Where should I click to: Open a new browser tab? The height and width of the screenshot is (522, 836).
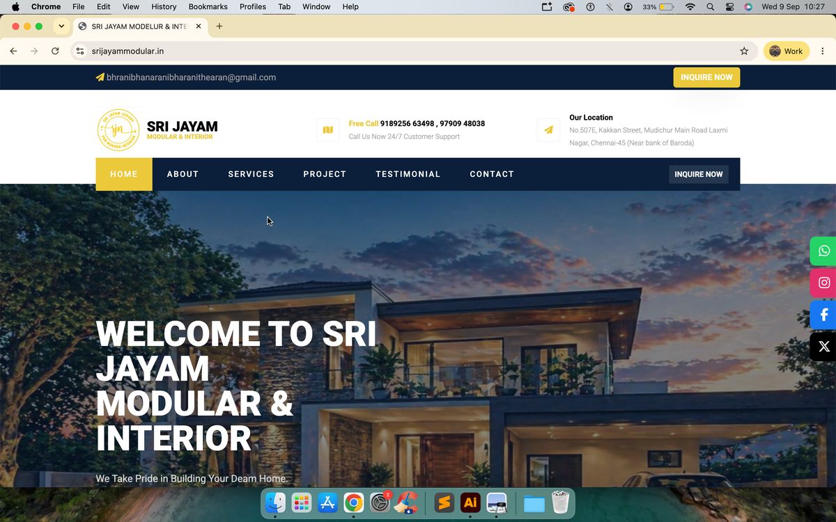coord(219,26)
